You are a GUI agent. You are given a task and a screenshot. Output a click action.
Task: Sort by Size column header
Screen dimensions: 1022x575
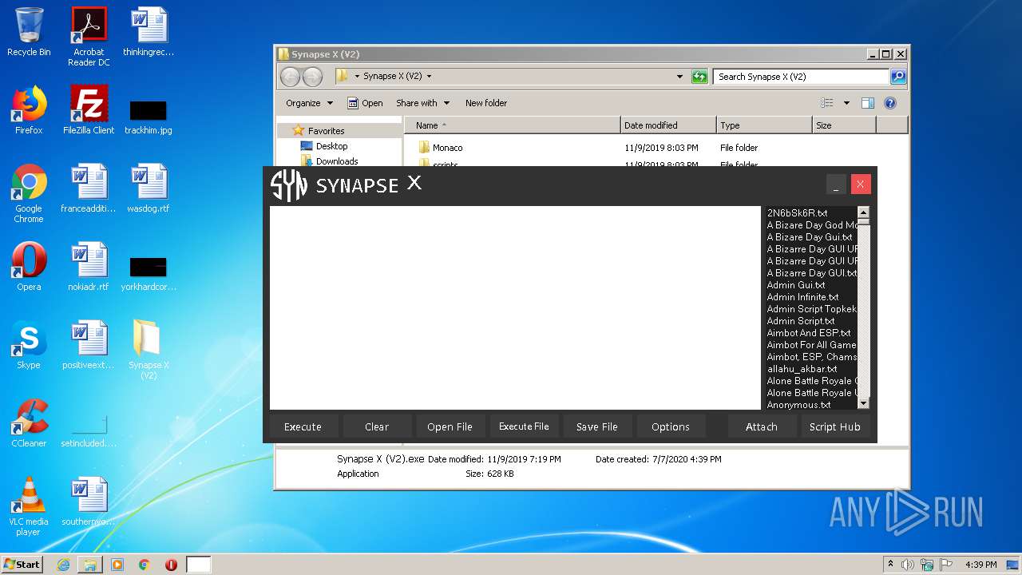844,125
